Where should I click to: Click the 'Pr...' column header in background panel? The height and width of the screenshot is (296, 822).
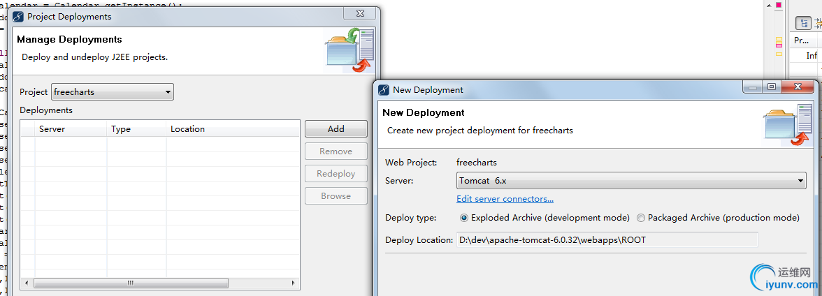coord(805,40)
